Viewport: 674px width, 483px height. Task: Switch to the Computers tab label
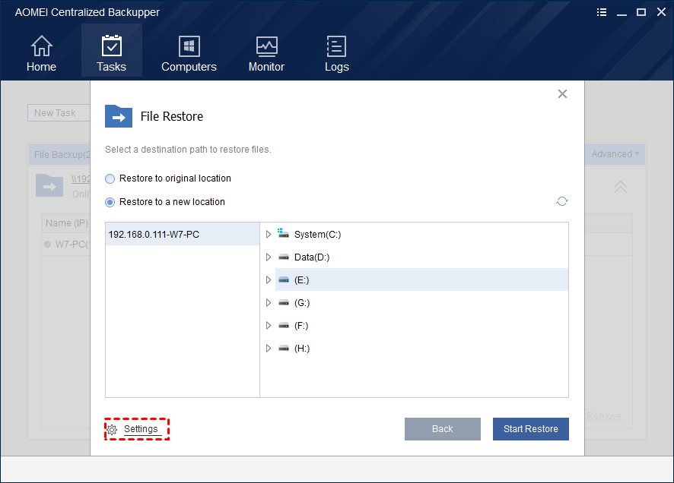click(x=189, y=67)
